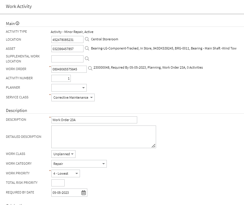The image size is (244, 205).
Task: Click inside the Detailed Description textarea
Action: pos(103,137)
